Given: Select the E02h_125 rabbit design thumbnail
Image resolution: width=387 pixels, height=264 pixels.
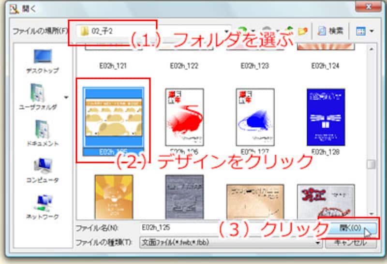Looking at the screenshot, I should pos(113,117).
